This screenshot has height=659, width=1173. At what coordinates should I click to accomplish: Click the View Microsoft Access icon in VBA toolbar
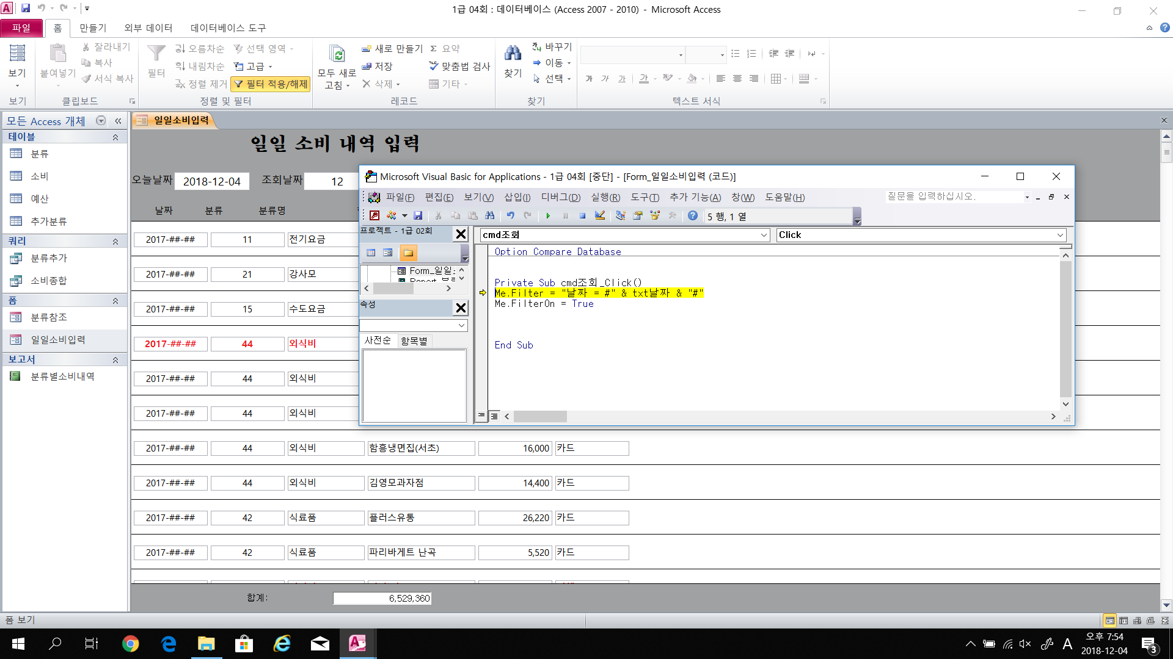375,216
